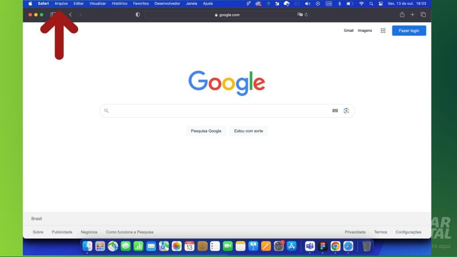457x257 pixels.
Task: Click the Estou com sorte button
Action: click(x=249, y=131)
